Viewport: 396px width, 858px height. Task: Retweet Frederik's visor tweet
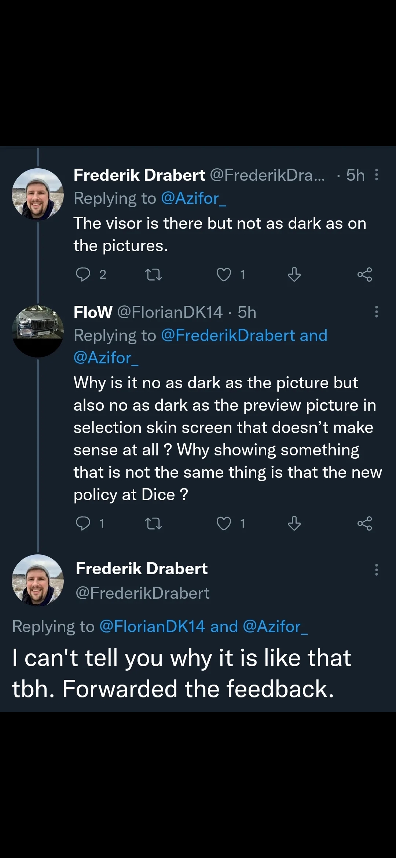(153, 274)
